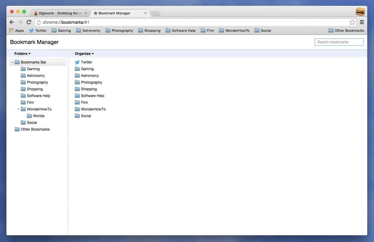Open Other Bookmarks on the bookmarks bar
The height and width of the screenshot is (242, 374).
346,31
